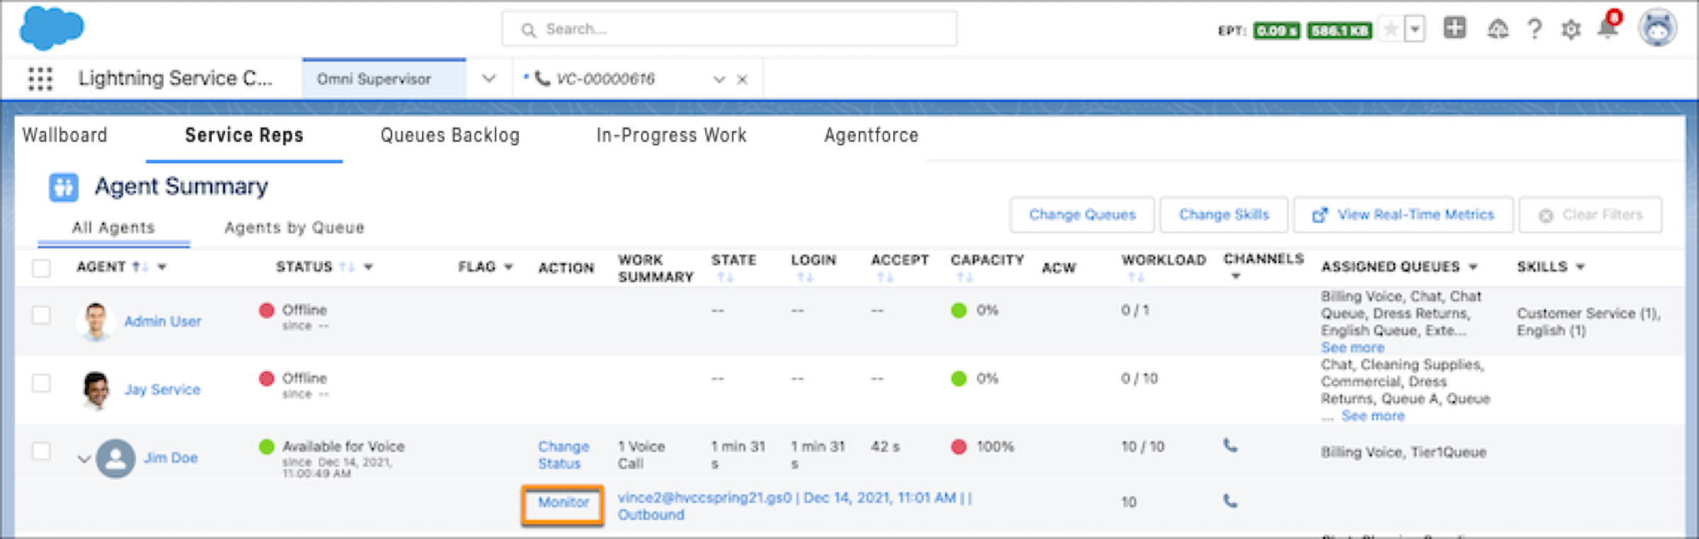This screenshot has width=1699, height=539.
Task: Open the Admin User agent link
Action: (163, 322)
